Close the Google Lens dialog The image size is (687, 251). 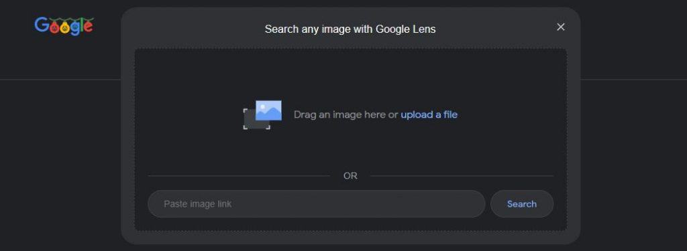(x=560, y=27)
